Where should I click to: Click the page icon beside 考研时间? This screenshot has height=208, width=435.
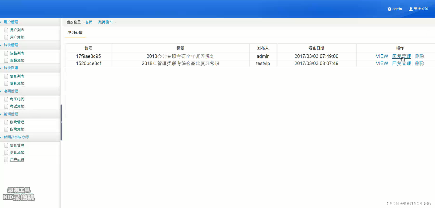[x=6, y=99]
